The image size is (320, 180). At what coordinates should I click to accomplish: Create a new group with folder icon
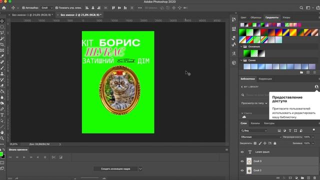302,178
